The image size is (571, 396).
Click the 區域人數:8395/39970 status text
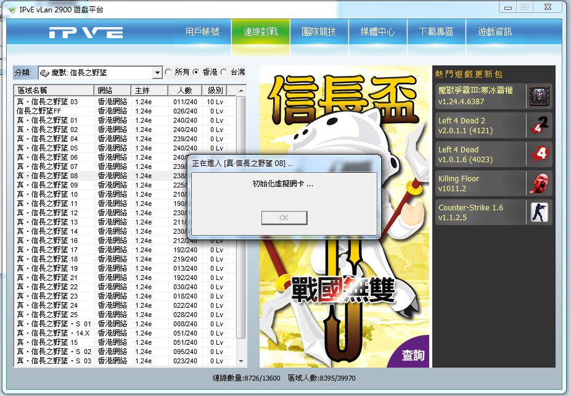tap(321, 378)
